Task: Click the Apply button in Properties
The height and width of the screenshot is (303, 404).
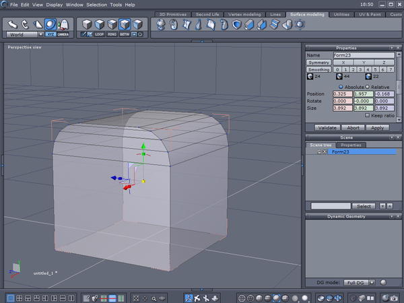Action: click(x=377, y=127)
